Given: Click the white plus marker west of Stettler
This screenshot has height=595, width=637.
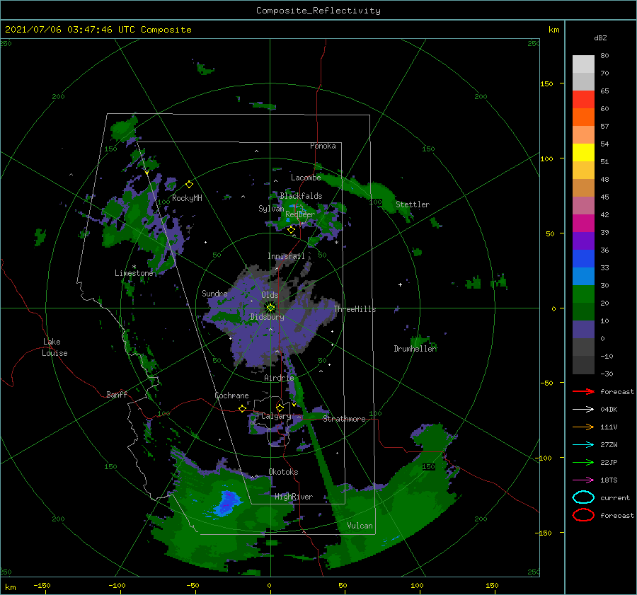Looking at the screenshot, I should tap(400, 284).
